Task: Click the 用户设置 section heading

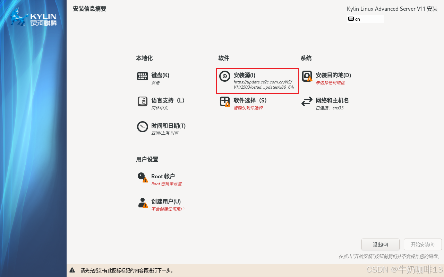Action: (x=147, y=159)
